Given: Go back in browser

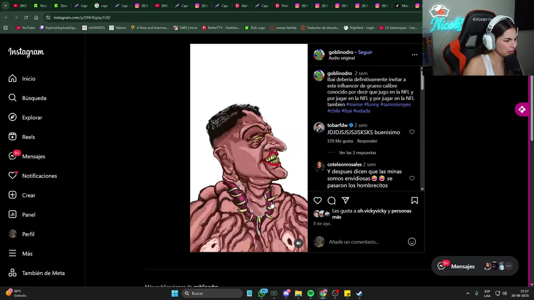Looking at the screenshot, I should tap(5, 17).
